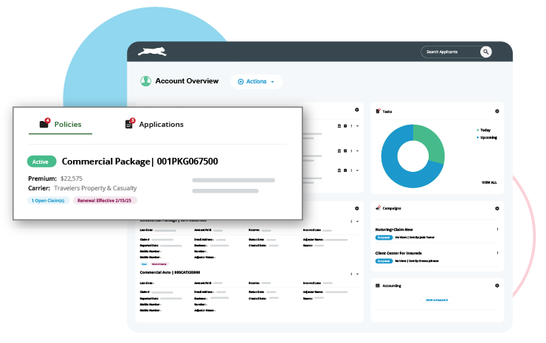Open settings gear in Tasks panel

coord(497,111)
